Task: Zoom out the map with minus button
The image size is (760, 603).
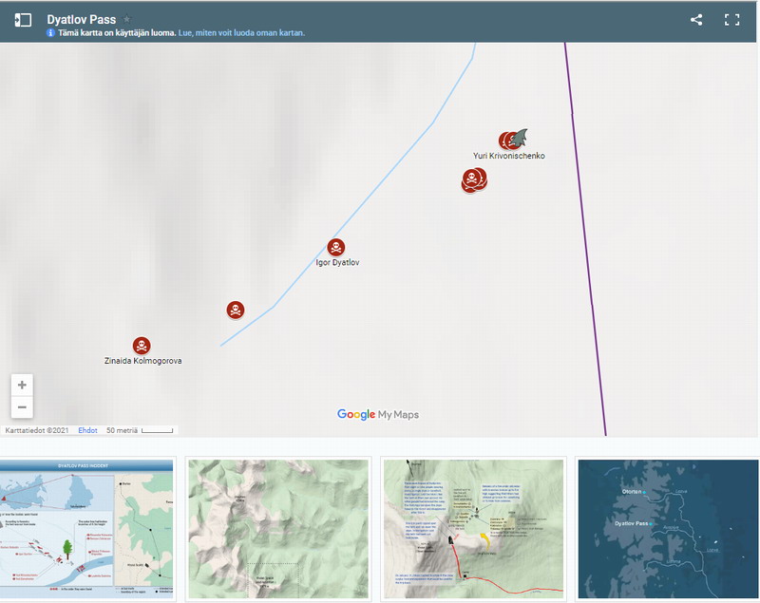Action: [x=22, y=406]
